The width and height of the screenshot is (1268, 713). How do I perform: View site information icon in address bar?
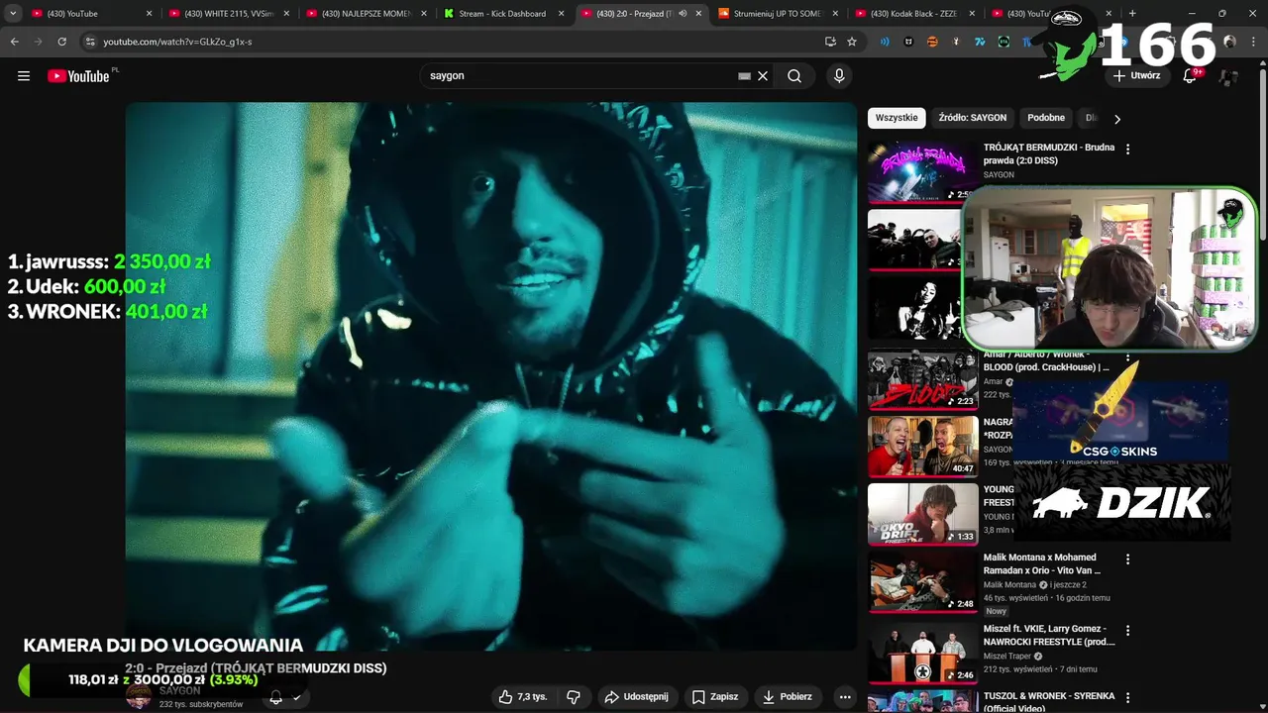(x=90, y=42)
